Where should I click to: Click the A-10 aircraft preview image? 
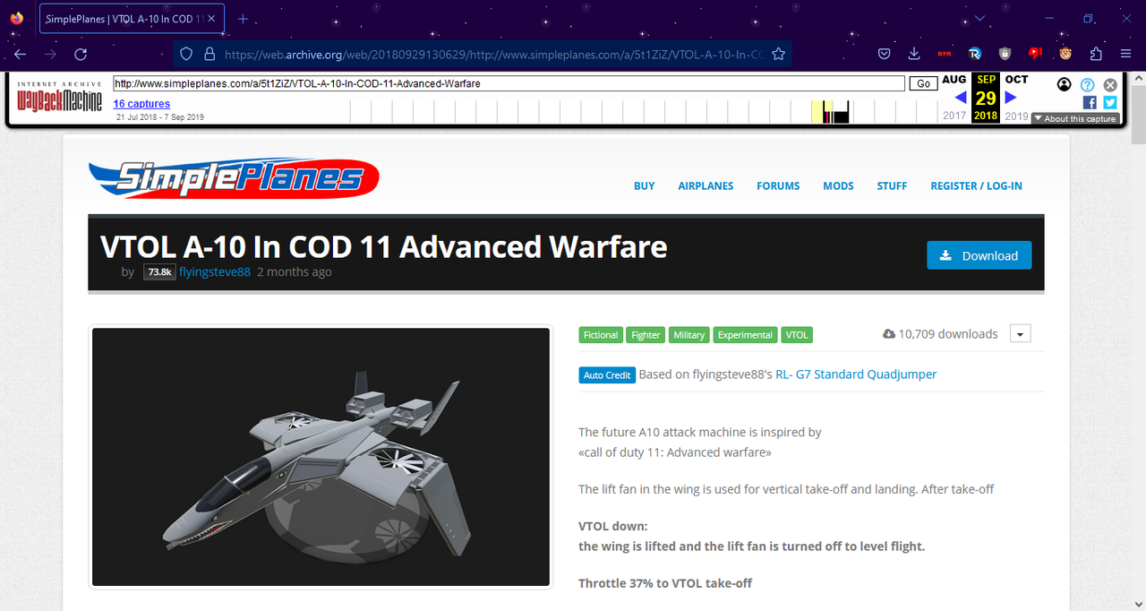click(x=321, y=457)
